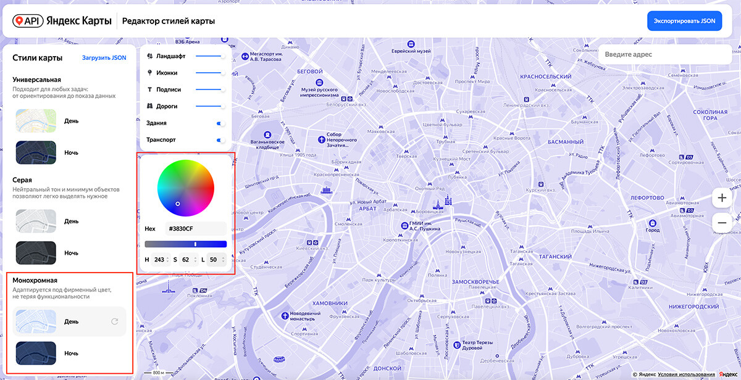
Task: Adjust the Подписи slider
Action: [x=210, y=89]
